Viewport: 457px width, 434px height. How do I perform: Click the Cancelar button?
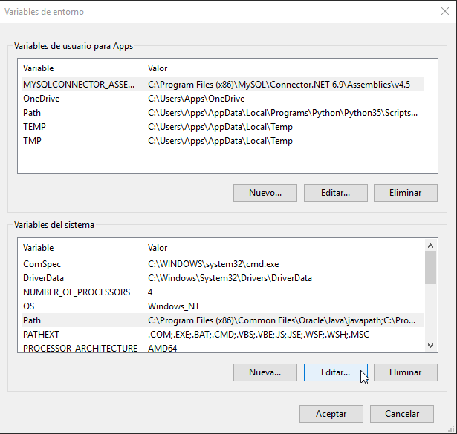coord(402,414)
